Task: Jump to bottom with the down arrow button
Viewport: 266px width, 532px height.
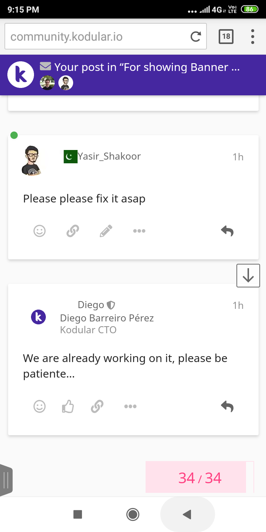Action: (x=248, y=276)
